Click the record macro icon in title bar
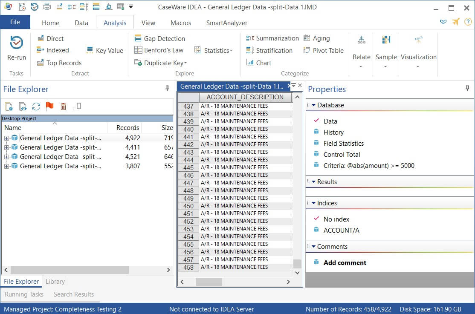 [x=22, y=7]
